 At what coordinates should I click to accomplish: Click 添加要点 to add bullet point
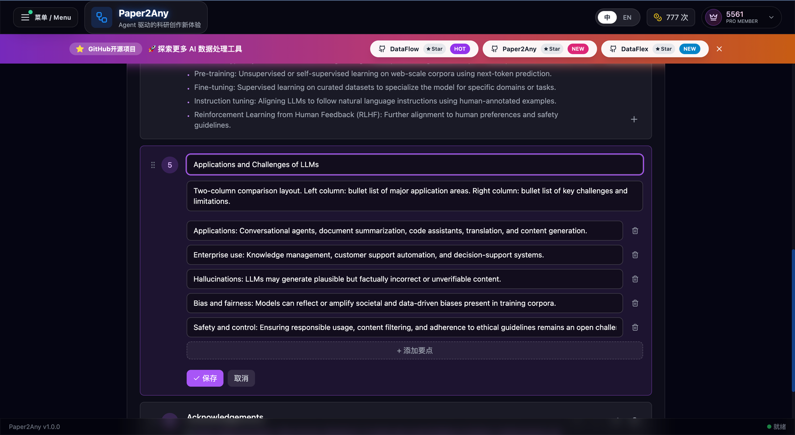pyautogui.click(x=414, y=351)
